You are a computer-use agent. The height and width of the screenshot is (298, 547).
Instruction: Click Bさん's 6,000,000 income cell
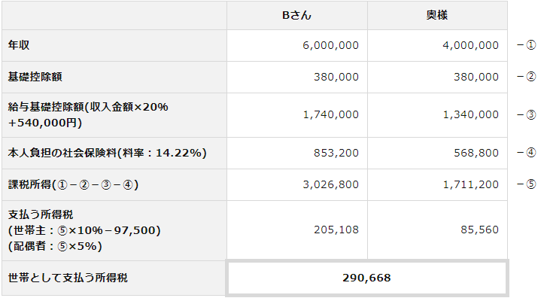(x=297, y=45)
